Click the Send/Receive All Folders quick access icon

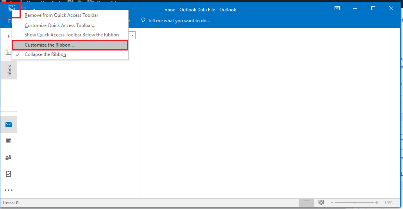pyautogui.click(x=12, y=9)
